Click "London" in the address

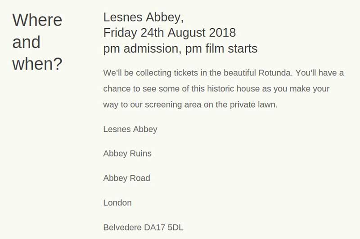(x=117, y=203)
